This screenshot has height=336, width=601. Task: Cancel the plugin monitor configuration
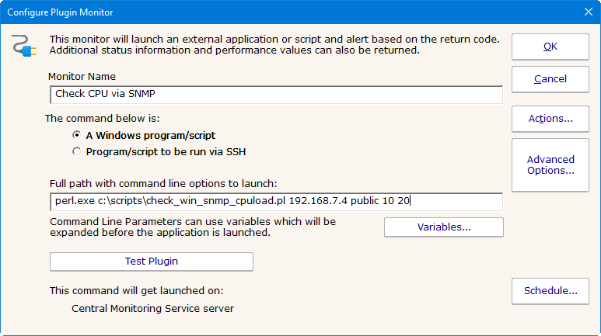point(550,78)
